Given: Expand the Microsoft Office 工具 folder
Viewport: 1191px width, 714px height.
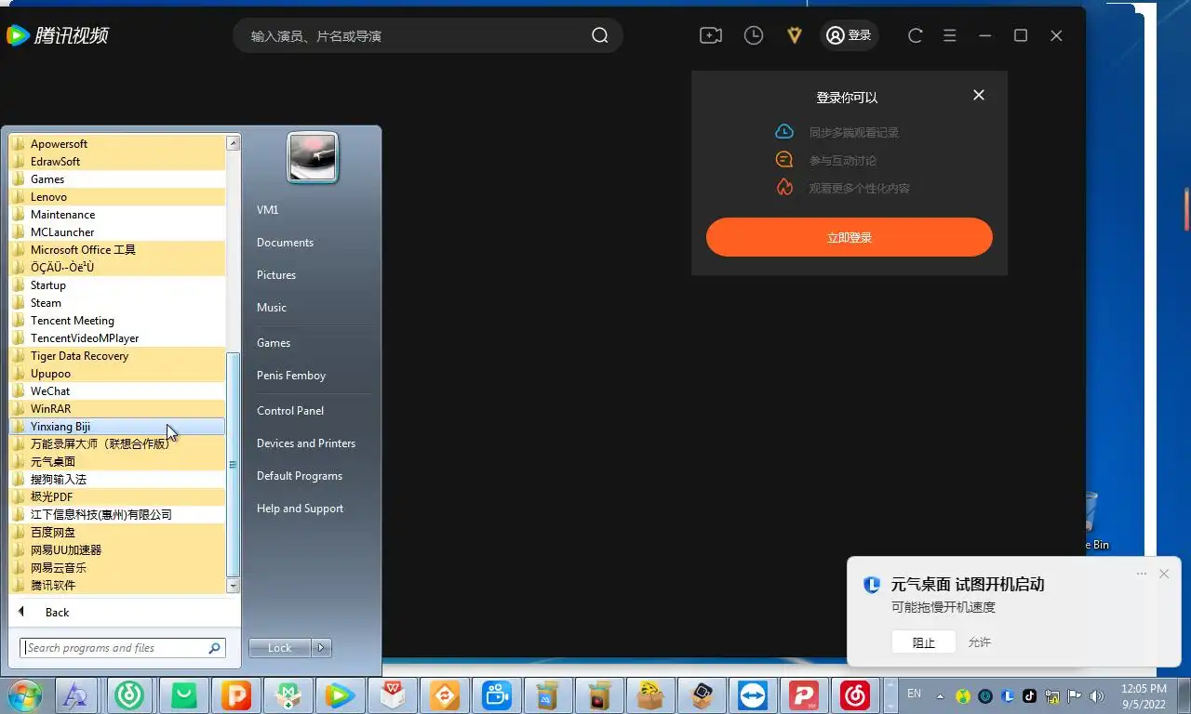Looking at the screenshot, I should [117, 250].
